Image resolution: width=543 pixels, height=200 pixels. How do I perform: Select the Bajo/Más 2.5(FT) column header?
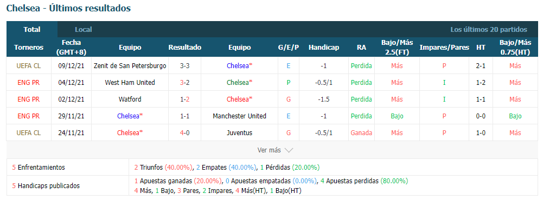point(397,48)
